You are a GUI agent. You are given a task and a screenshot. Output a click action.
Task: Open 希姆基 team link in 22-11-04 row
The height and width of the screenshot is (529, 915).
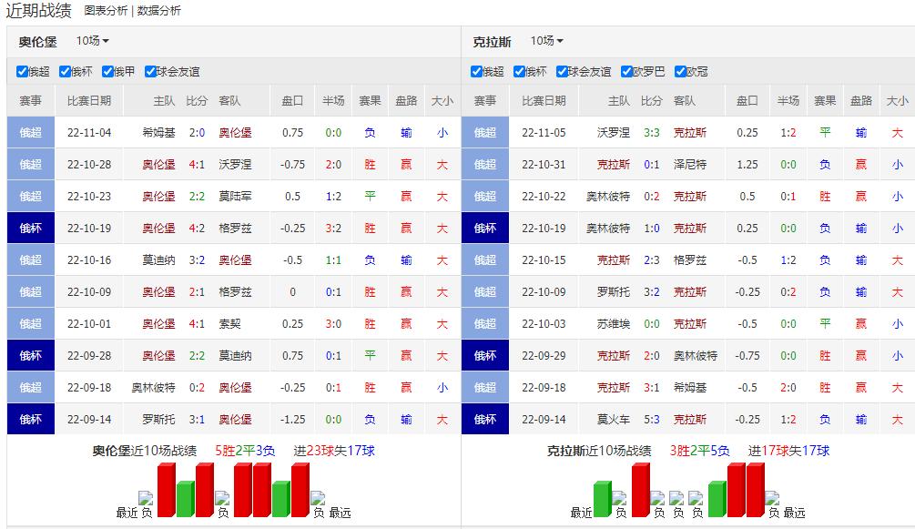tap(158, 133)
